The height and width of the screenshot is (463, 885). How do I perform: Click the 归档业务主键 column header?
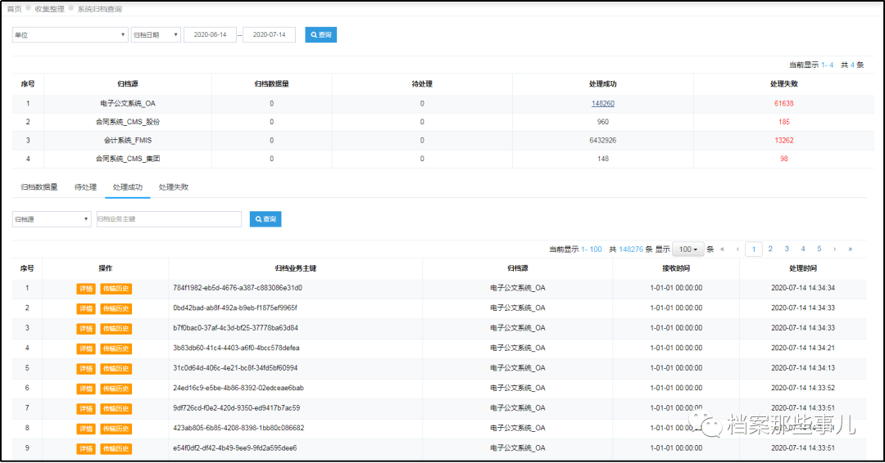tap(295, 268)
